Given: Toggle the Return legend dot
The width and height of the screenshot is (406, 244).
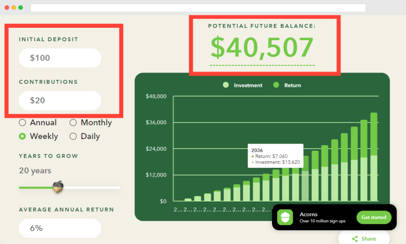Looking at the screenshot, I should click(276, 85).
